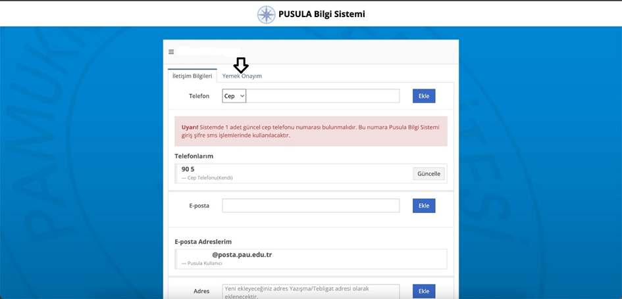Click the red Uyarı warning message

point(311,131)
